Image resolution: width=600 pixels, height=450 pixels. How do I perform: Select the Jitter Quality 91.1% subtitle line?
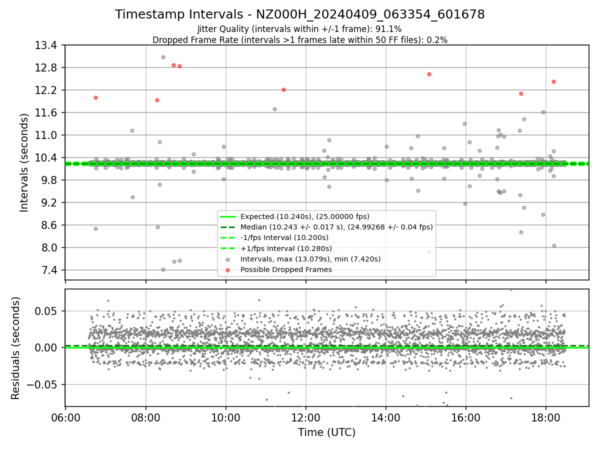click(x=299, y=29)
